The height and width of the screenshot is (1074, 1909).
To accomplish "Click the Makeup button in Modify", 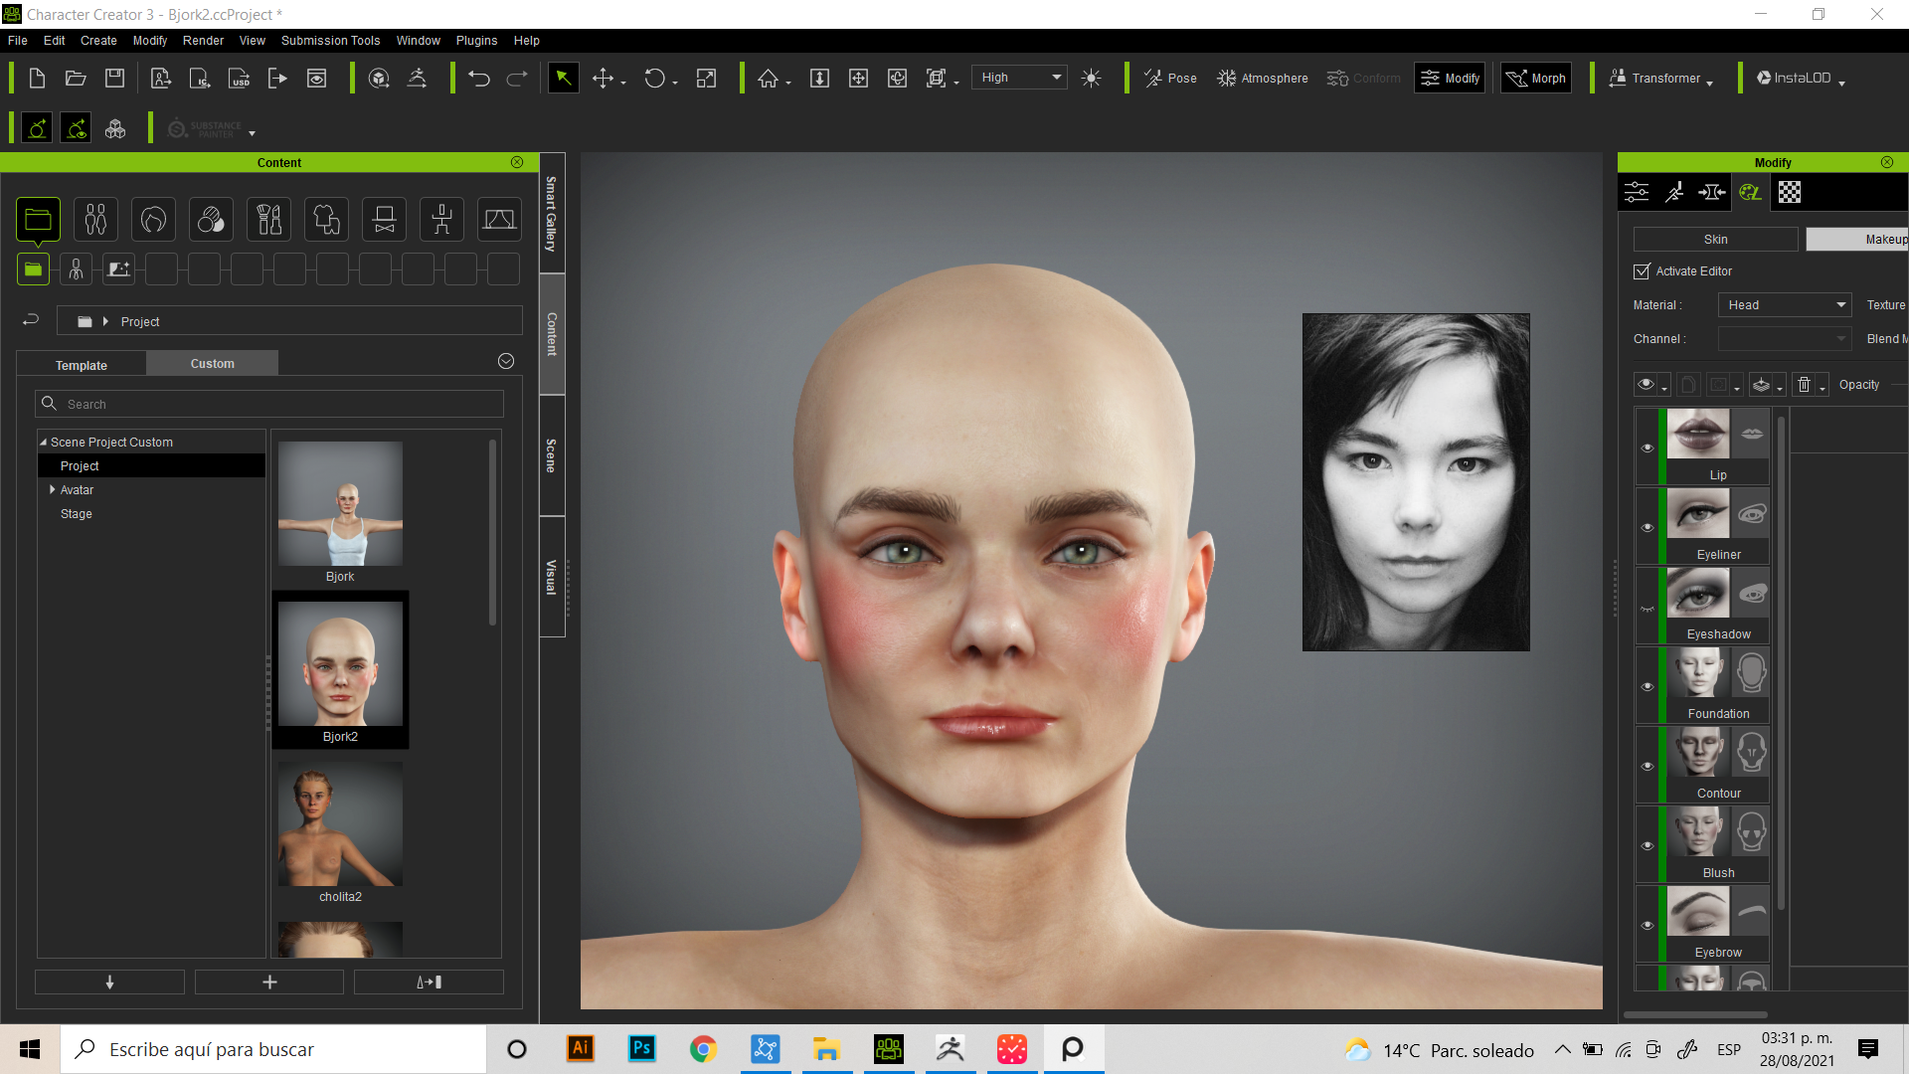I will pos(1857,240).
